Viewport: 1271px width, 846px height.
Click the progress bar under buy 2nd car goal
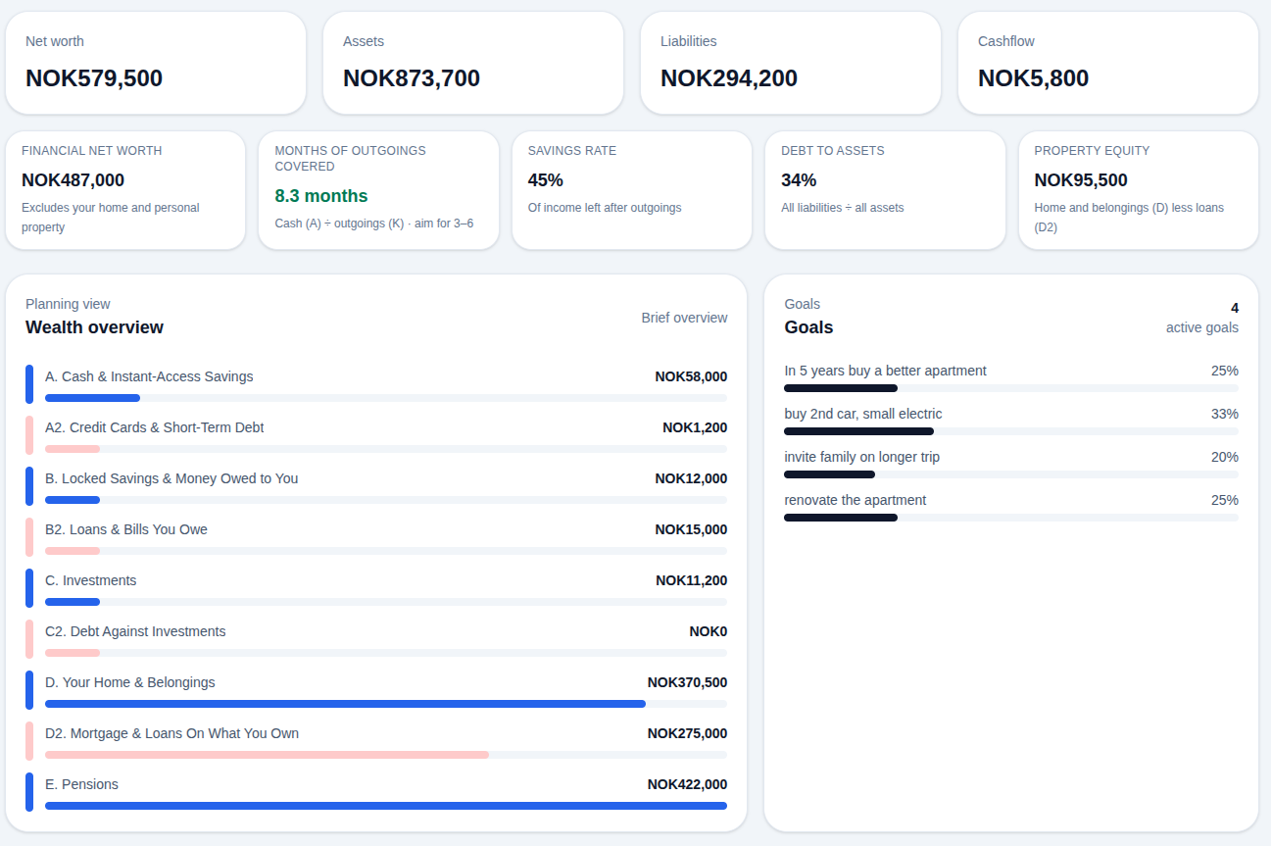click(x=1011, y=431)
